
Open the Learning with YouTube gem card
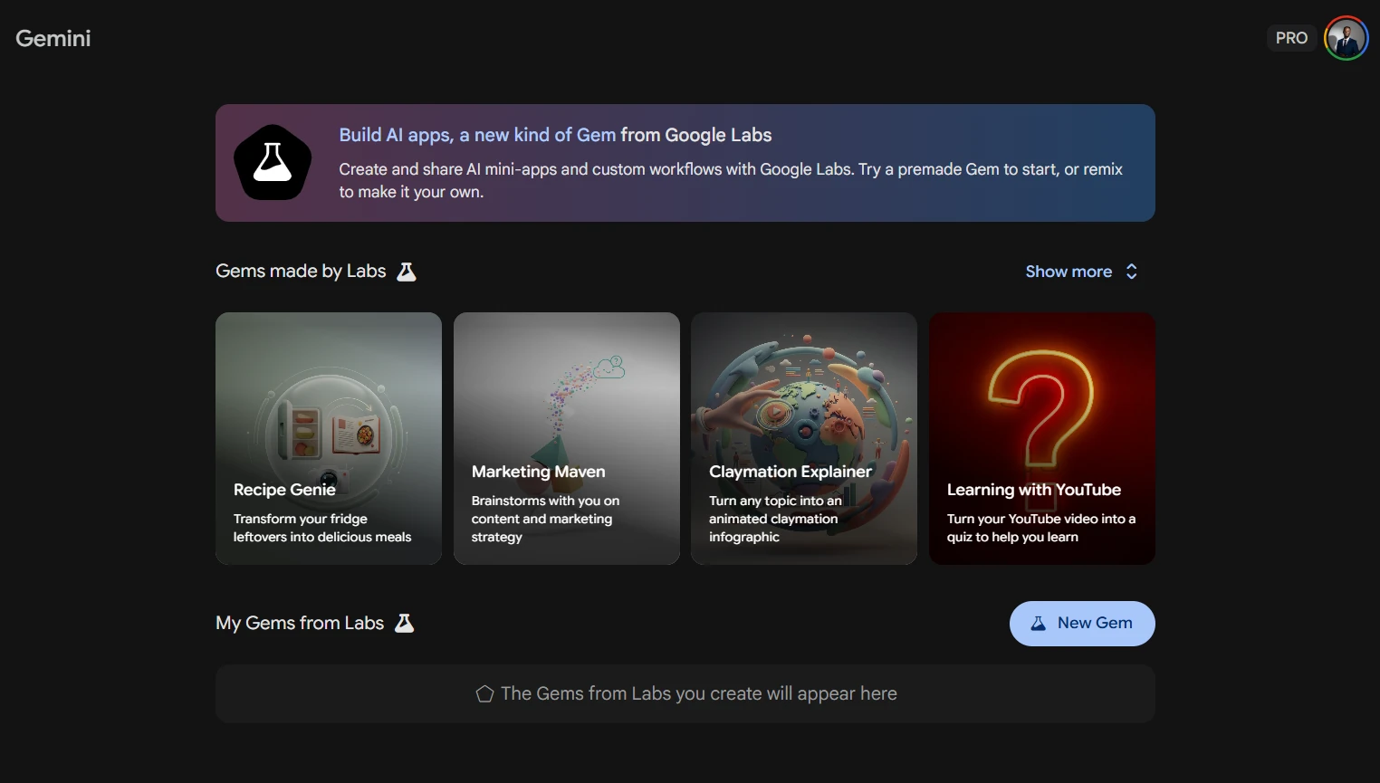coord(1042,438)
